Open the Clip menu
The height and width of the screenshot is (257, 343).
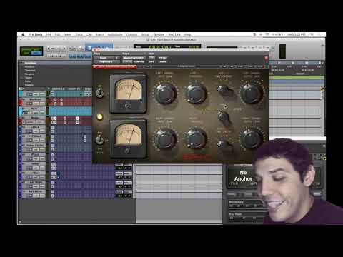pyautogui.click(x=89, y=34)
